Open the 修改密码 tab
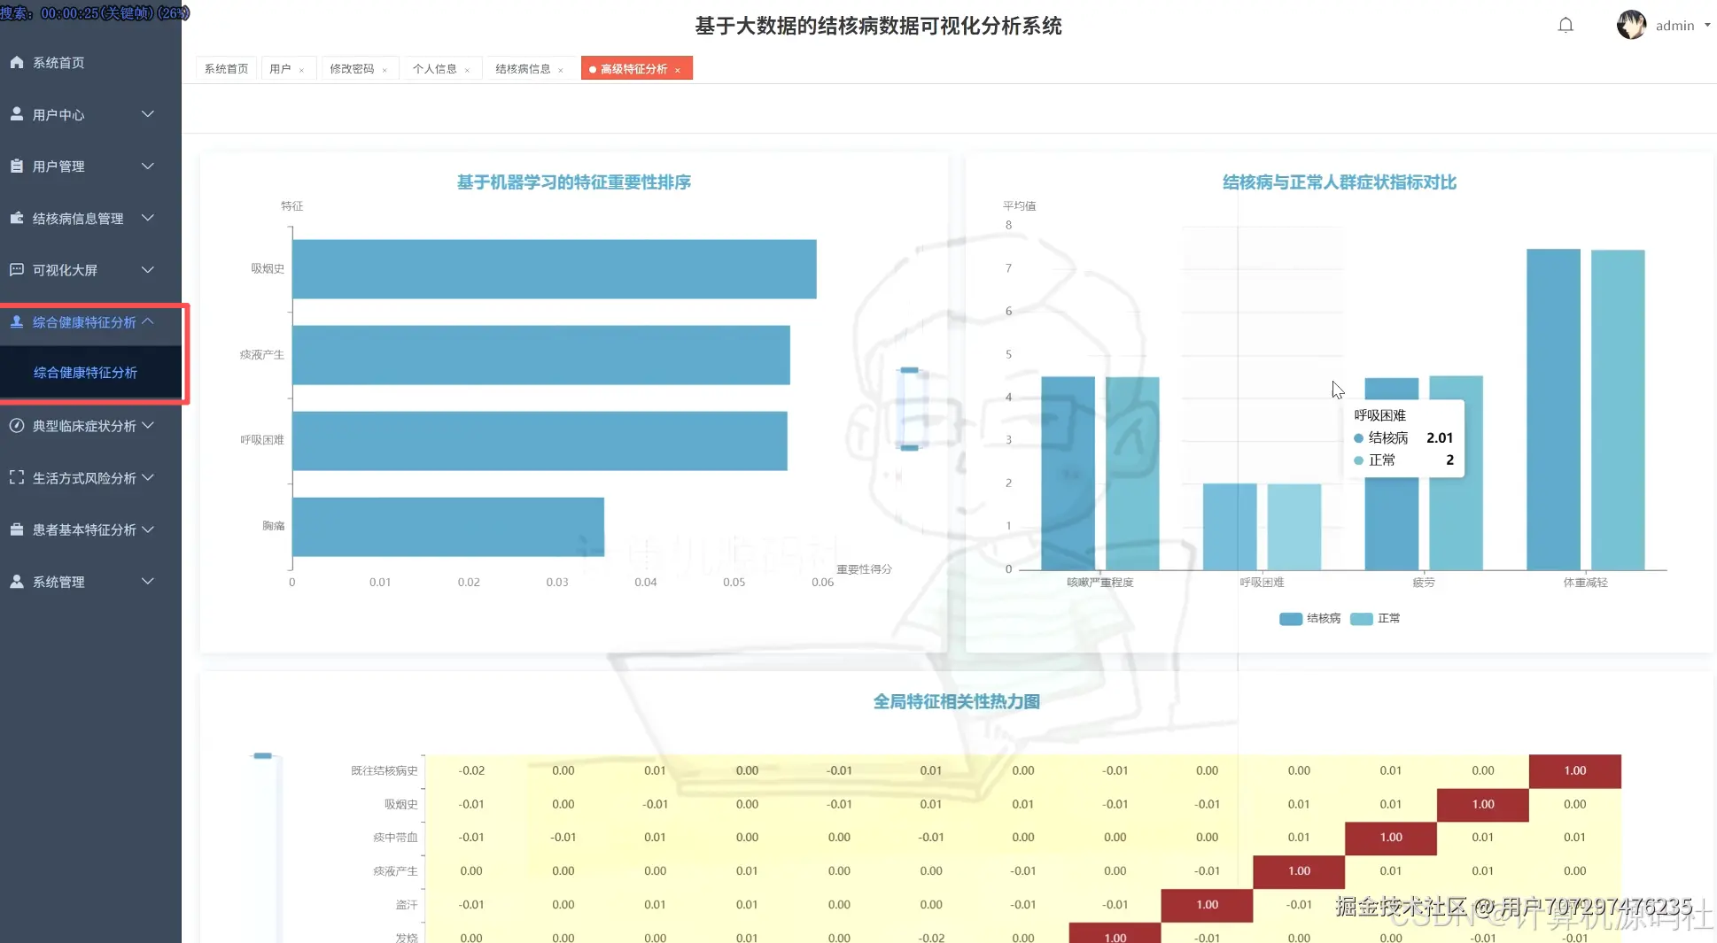This screenshot has width=1717, height=943. [353, 68]
